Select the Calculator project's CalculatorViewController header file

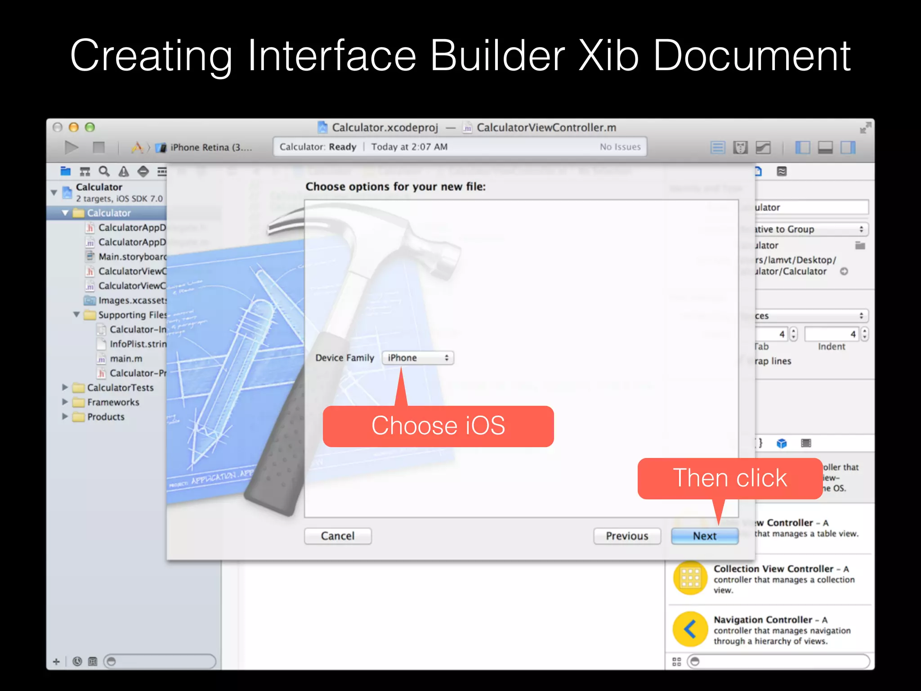(126, 271)
